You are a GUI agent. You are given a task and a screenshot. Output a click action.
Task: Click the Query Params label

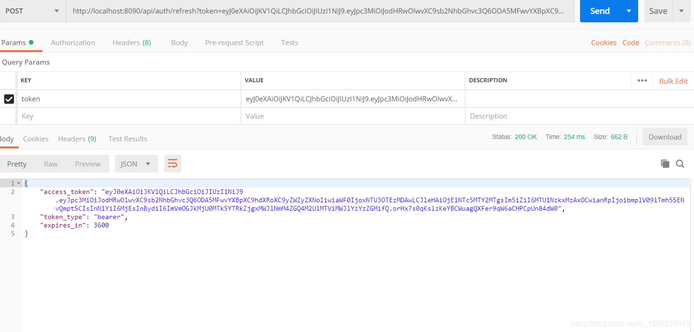pos(26,62)
